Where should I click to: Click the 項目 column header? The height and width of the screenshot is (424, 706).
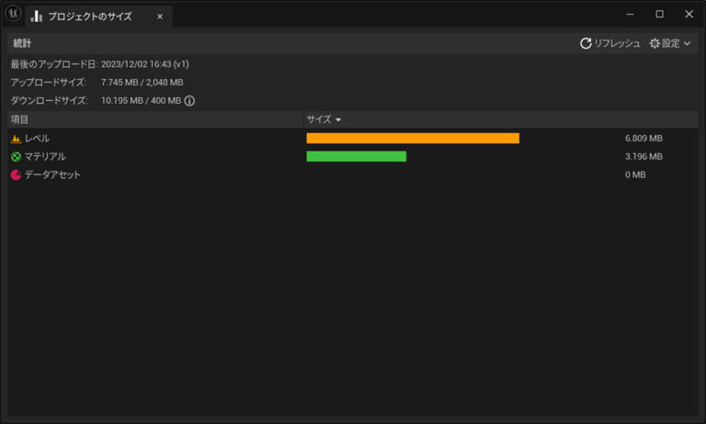click(x=20, y=119)
